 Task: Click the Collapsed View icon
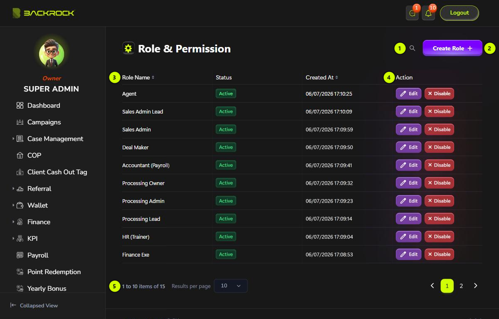pos(13,305)
